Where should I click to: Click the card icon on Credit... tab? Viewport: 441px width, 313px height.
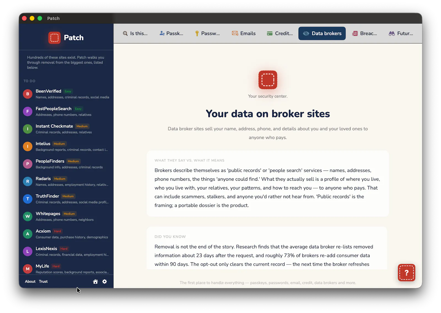[270, 33]
